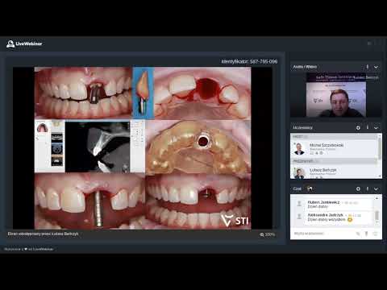This screenshot has height=290, width=387.
Task: Click the icon next to Czat title
Action: [x=310, y=188]
